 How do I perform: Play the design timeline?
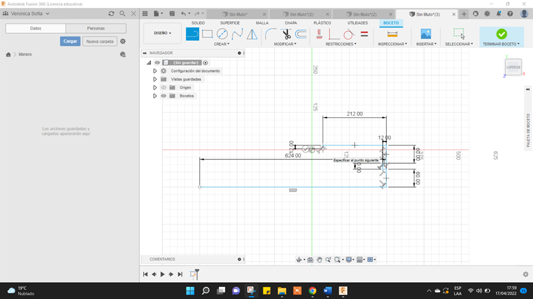[162, 274]
